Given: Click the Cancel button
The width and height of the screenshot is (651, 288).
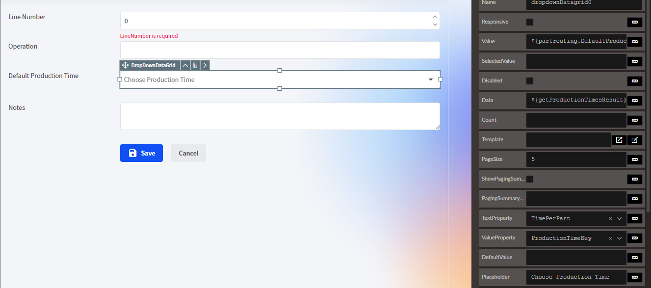Looking at the screenshot, I should point(188,153).
